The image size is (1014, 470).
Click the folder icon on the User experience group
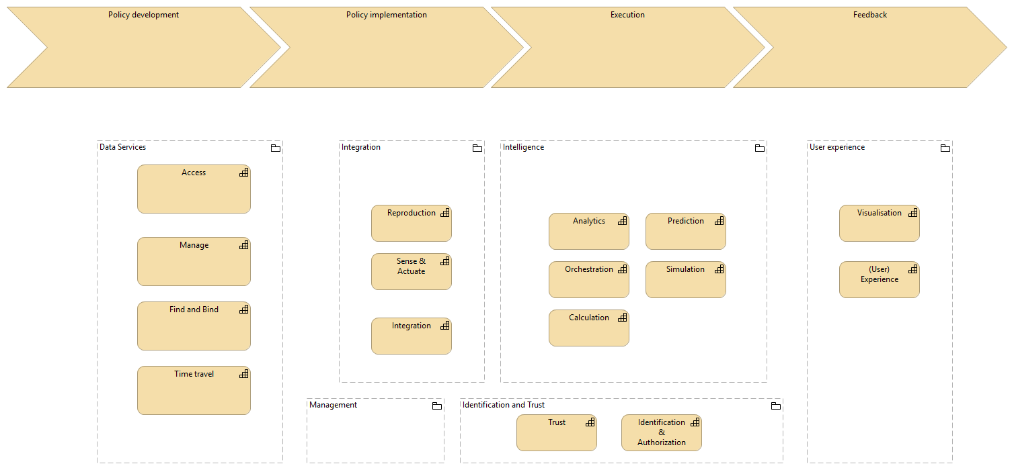pos(945,148)
